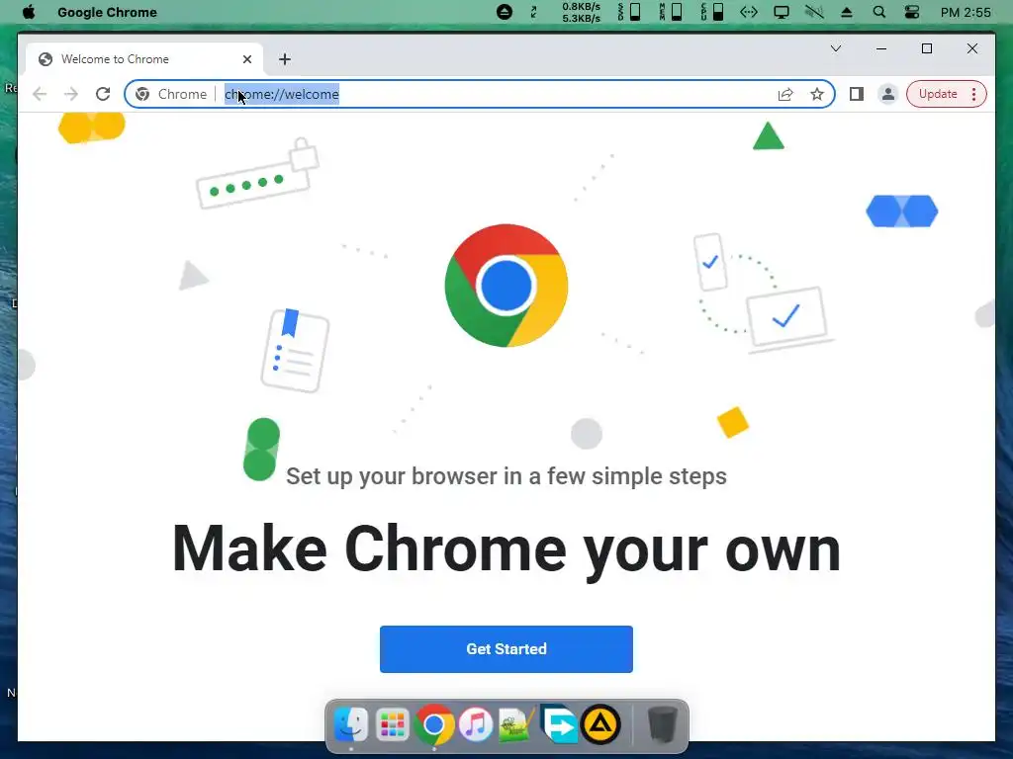The image size is (1013, 759).
Task: Click the muted sound menu bar icon
Action: point(814,12)
